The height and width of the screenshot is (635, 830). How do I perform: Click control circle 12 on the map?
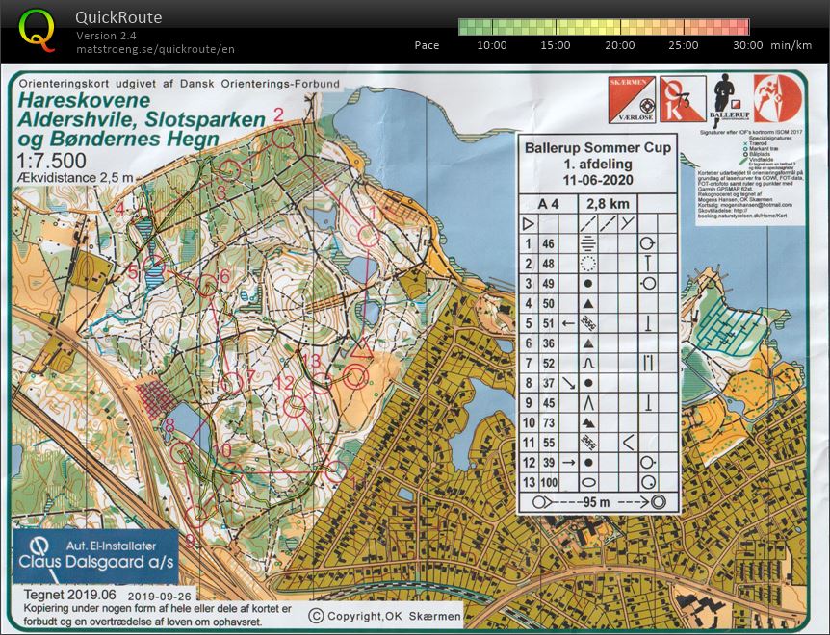click(x=295, y=406)
